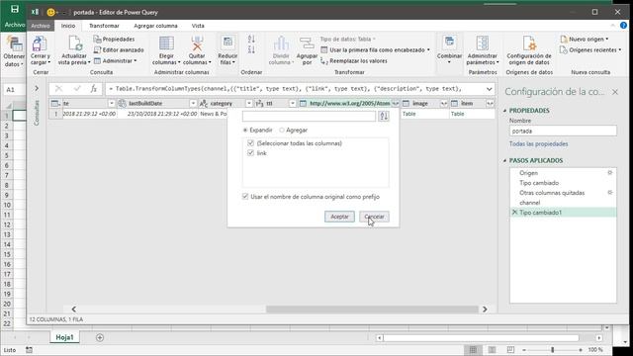
Task: Add a new sheet with plus button
Action: click(100, 337)
